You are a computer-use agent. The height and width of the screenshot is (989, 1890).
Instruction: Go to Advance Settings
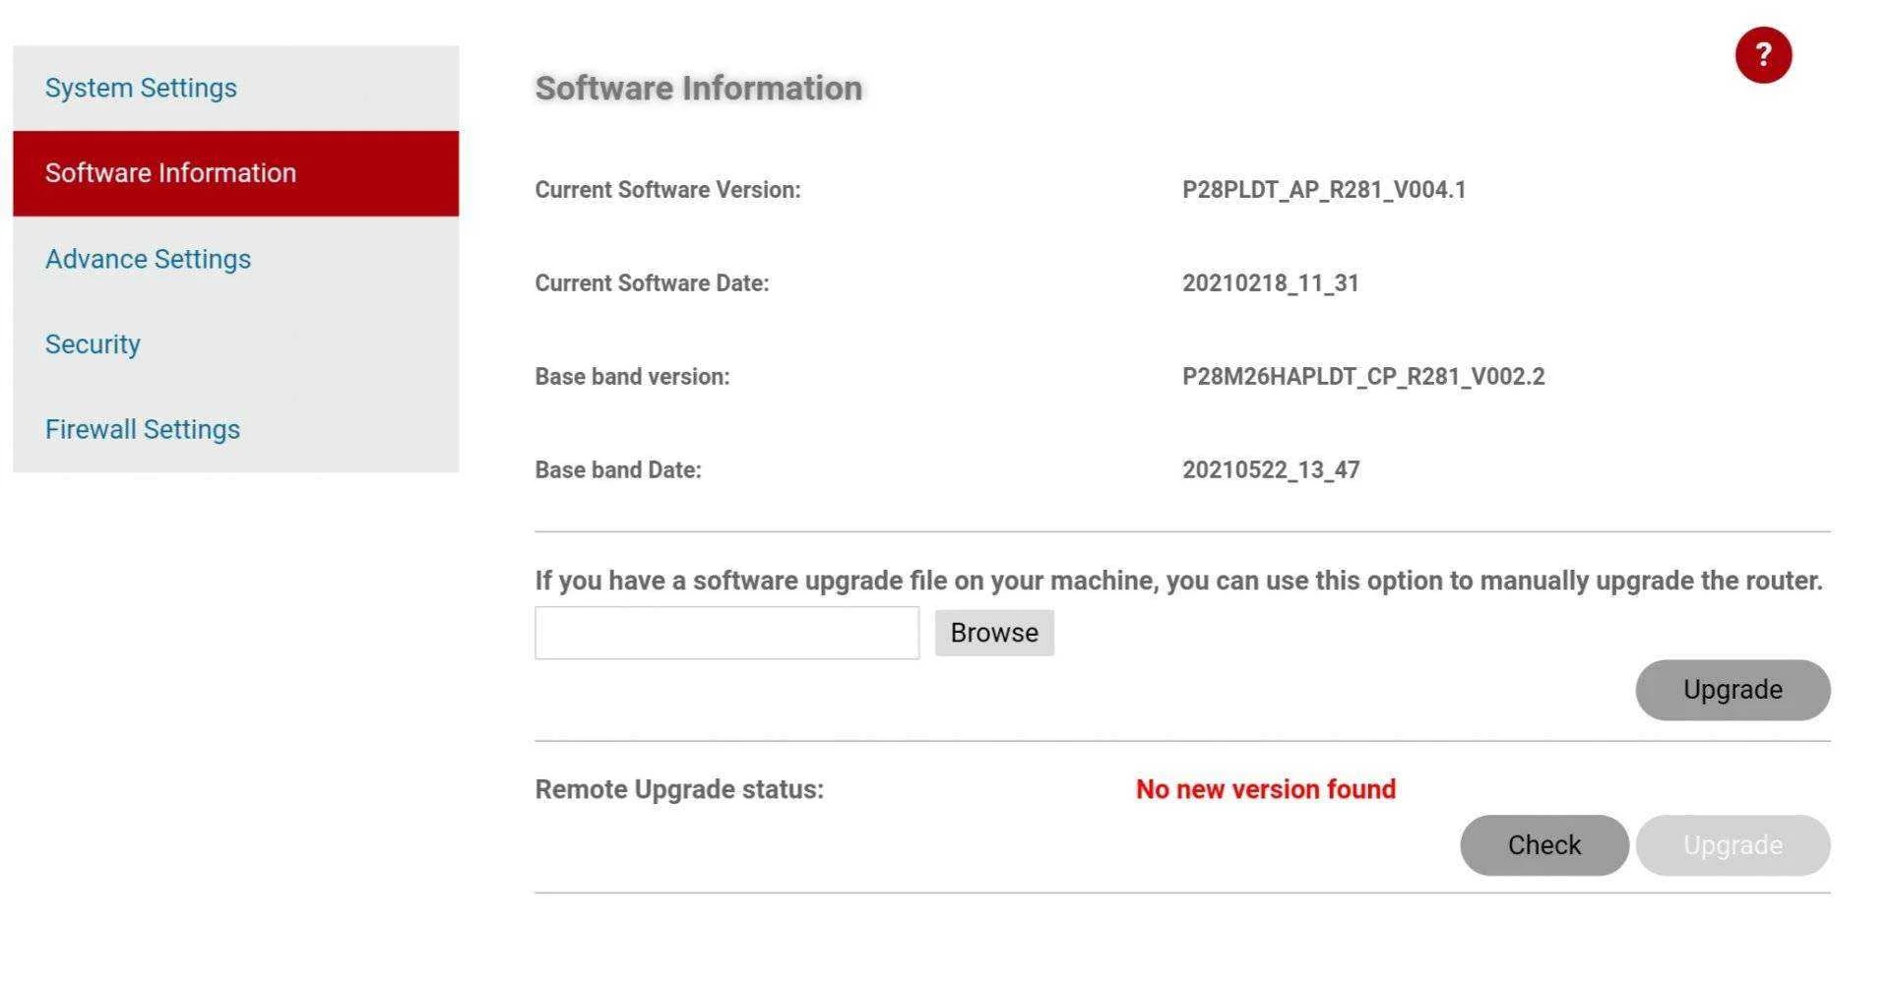click(x=235, y=259)
